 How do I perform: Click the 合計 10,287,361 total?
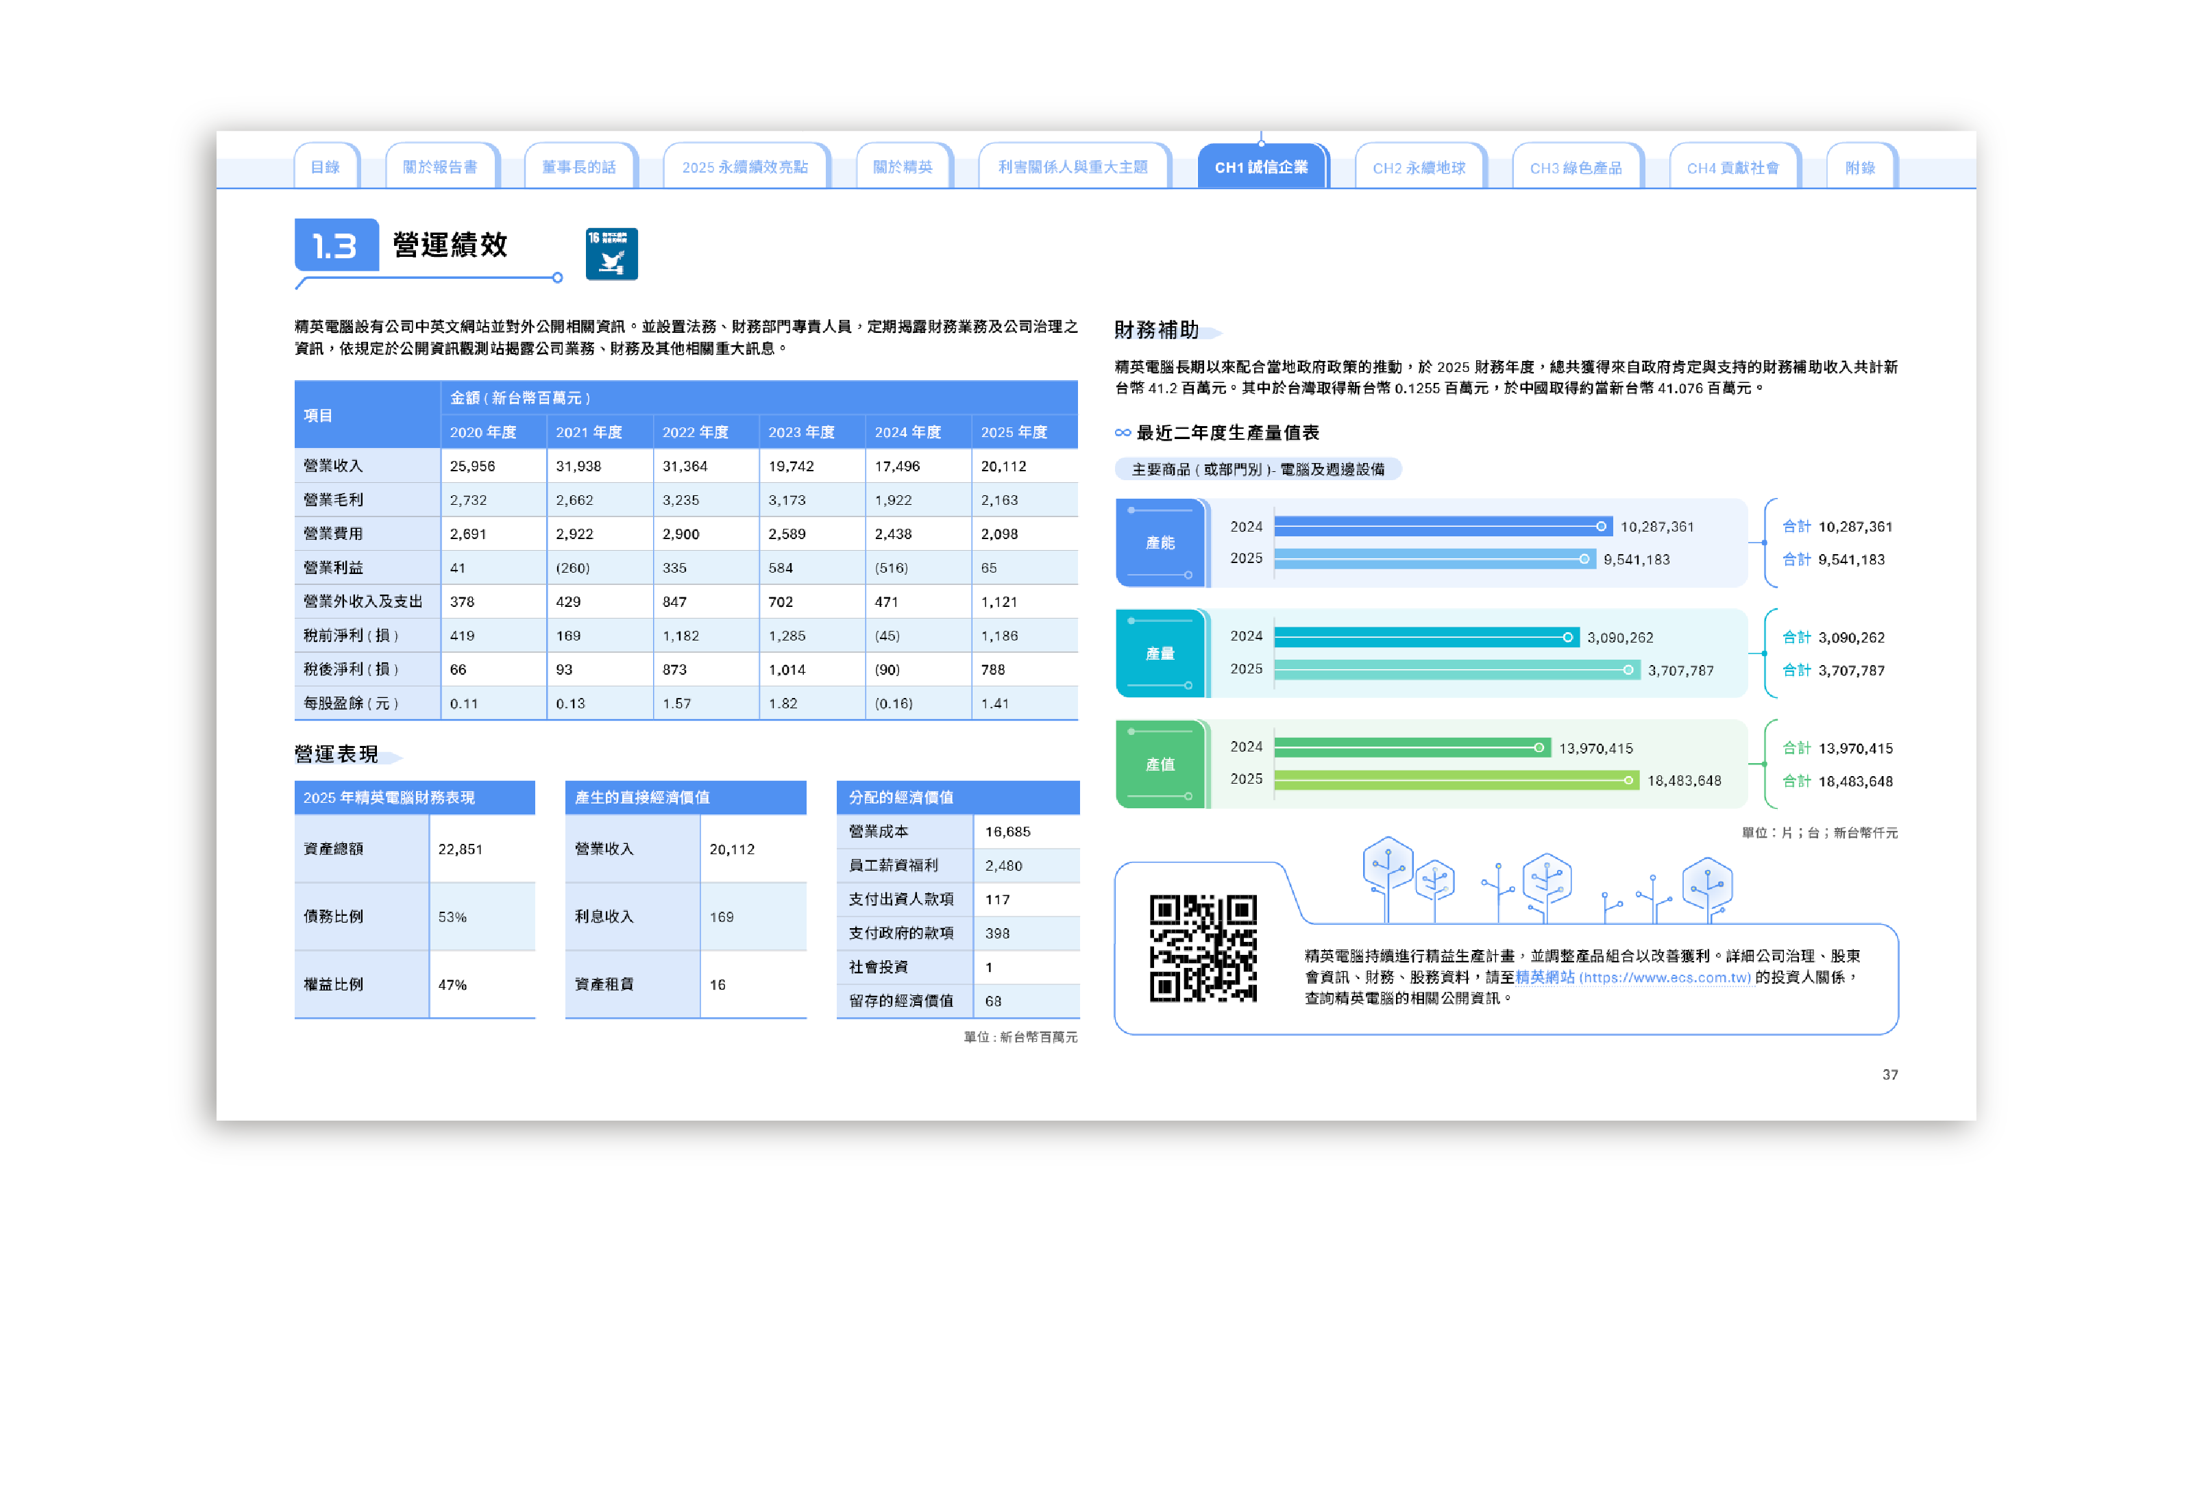click(x=1837, y=527)
